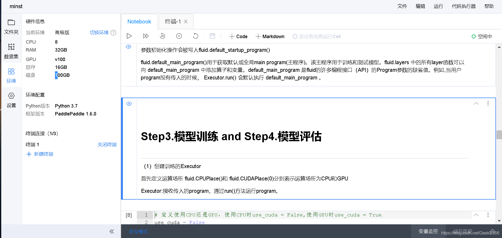Open the 变量监控 panel
The height and width of the screenshot is (238, 502).
[x=428, y=231]
